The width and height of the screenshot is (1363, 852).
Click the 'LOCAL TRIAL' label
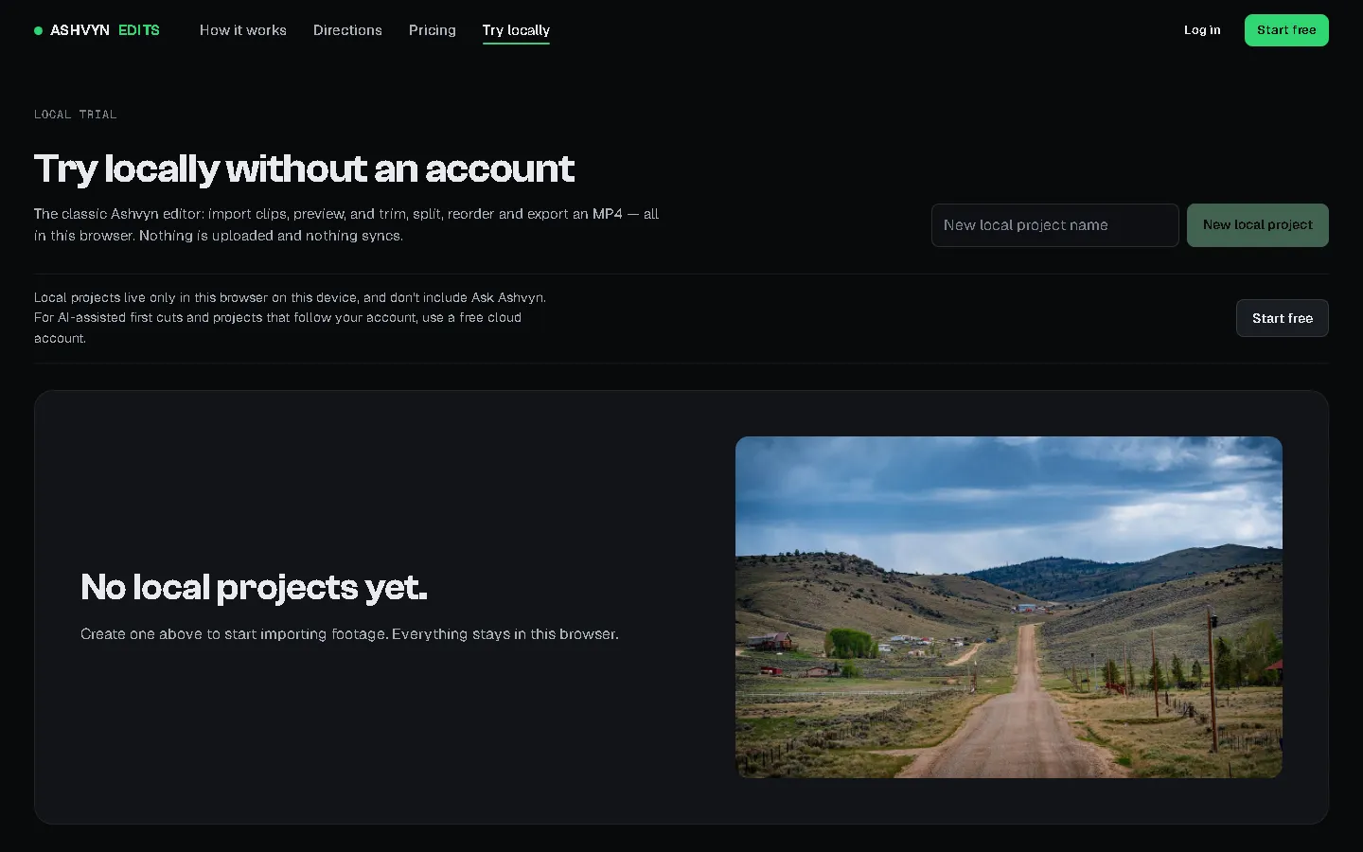76,115
